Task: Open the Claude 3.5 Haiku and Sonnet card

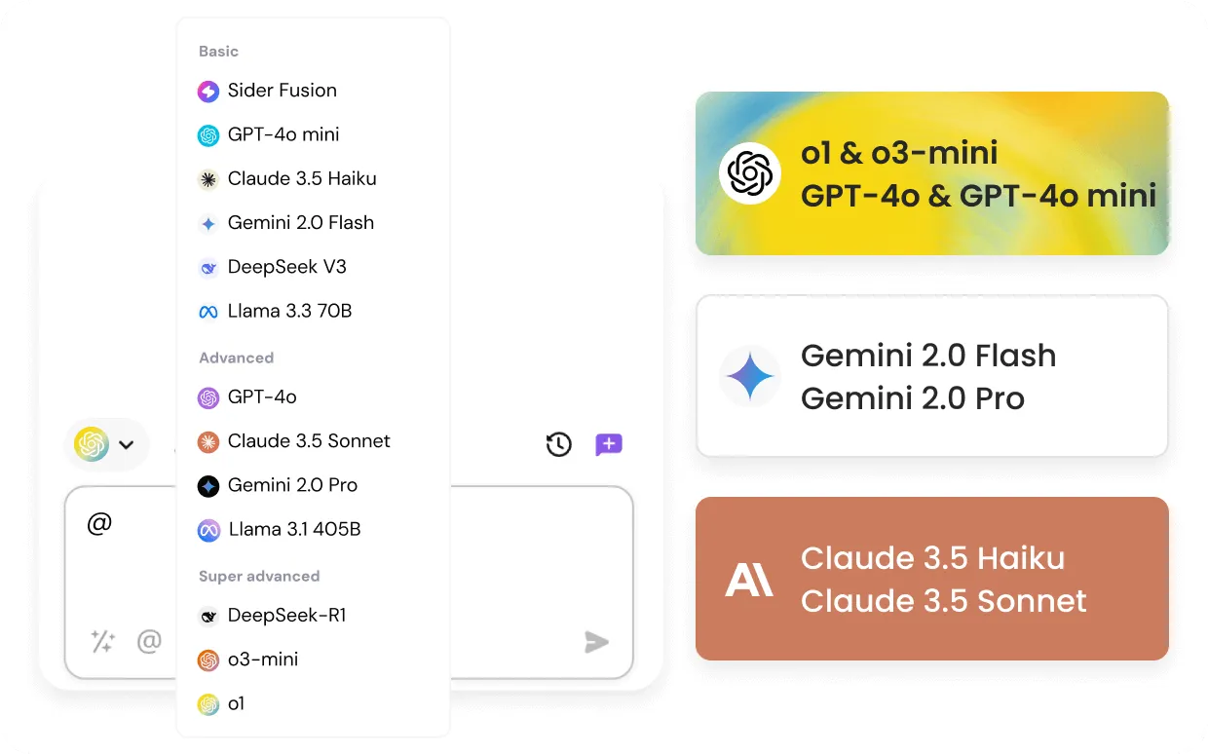Action: tap(931, 579)
